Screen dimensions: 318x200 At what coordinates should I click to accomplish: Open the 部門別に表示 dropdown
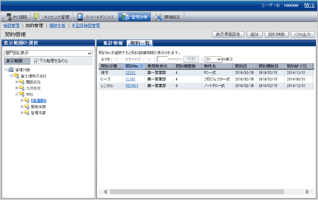[x=48, y=53]
